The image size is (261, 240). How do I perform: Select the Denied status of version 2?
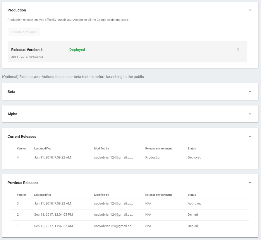coord(193,215)
